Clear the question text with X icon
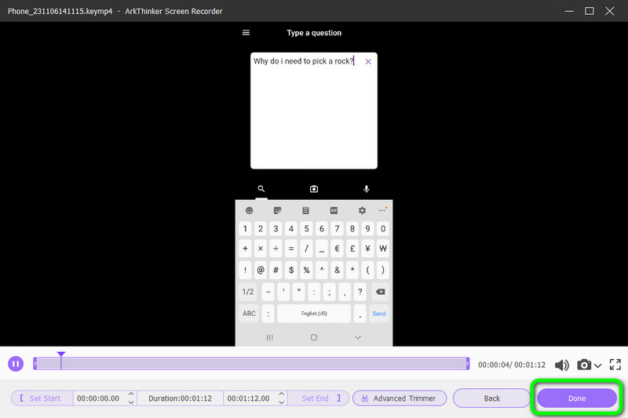The width and height of the screenshot is (628, 418). [x=368, y=62]
